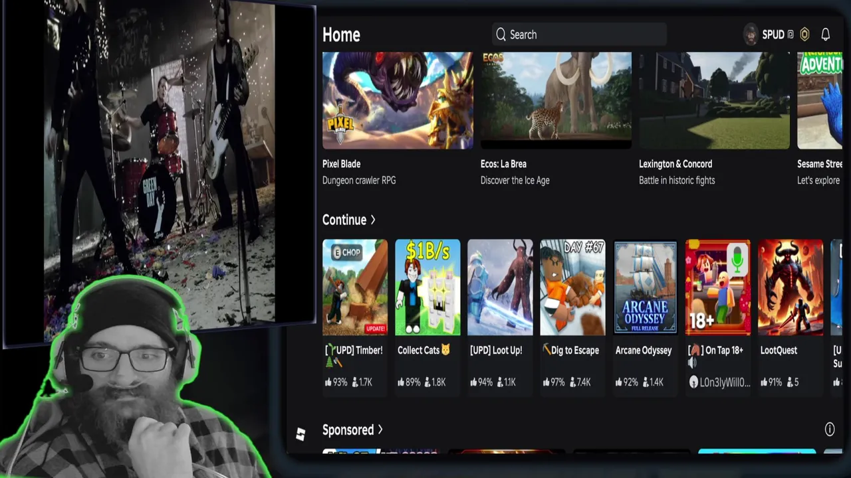Viewport: 851px width, 478px height.
Task: Click the 'Collect Cats' game name
Action: coord(424,351)
